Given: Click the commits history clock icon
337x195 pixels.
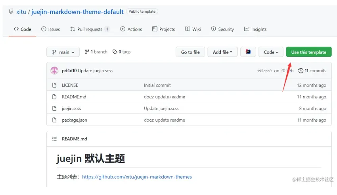Looking at the screenshot, I should [301, 71].
